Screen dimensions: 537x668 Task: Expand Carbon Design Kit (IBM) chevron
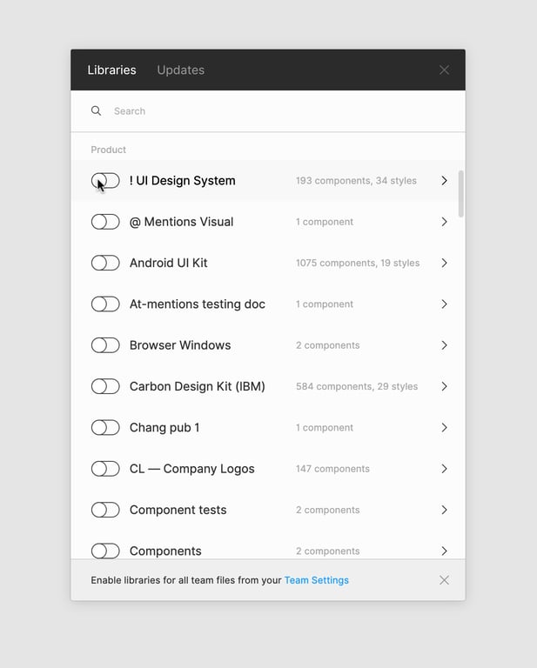click(444, 386)
